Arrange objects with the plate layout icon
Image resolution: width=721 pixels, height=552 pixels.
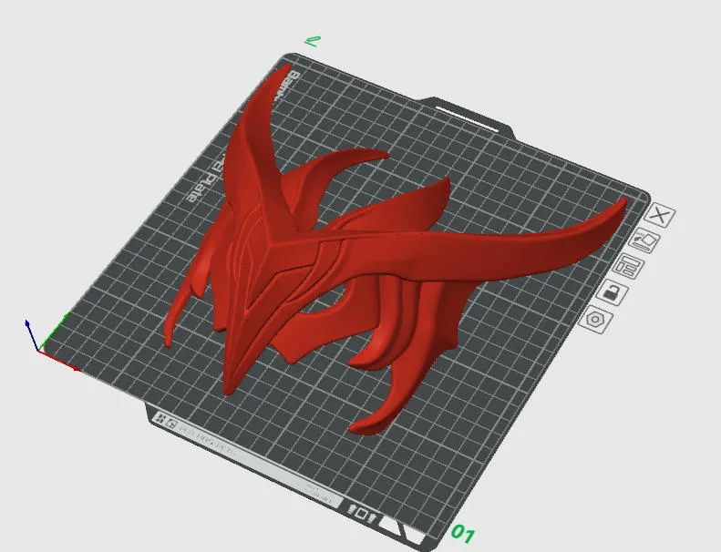[x=629, y=266]
